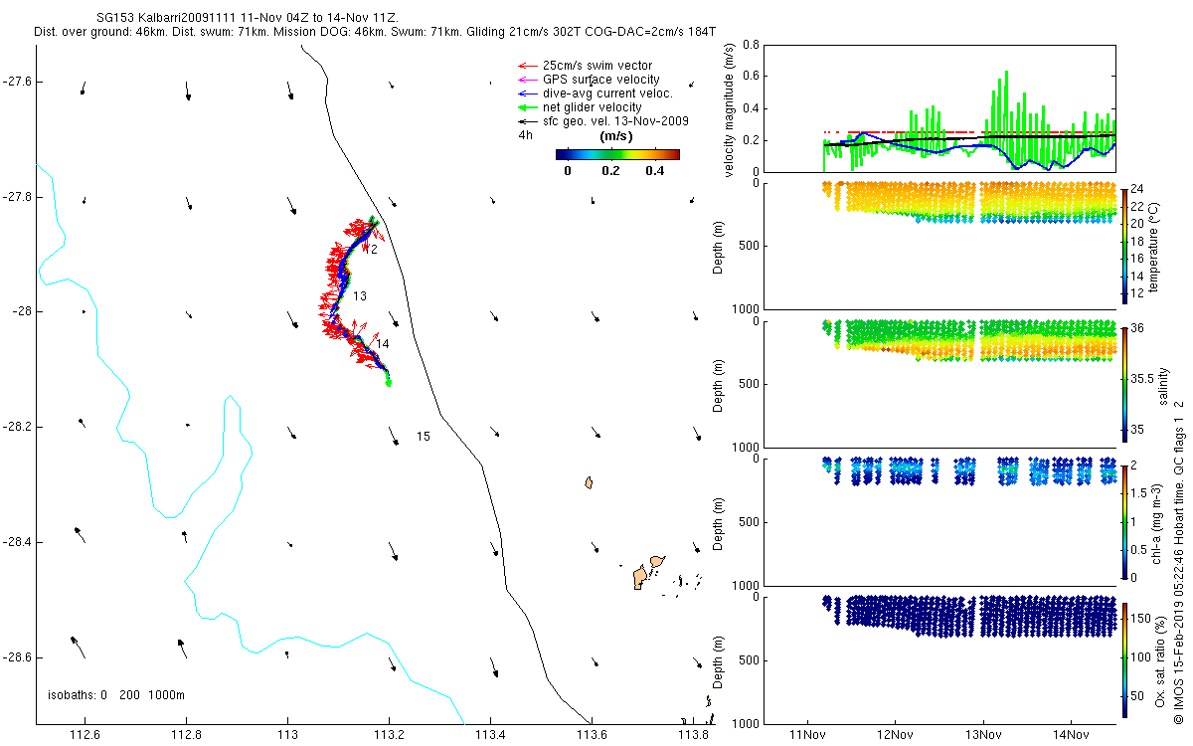Click the latitude tick label '-28.6'
Image resolution: width=1193 pixels, height=746 pixels.
(19, 657)
